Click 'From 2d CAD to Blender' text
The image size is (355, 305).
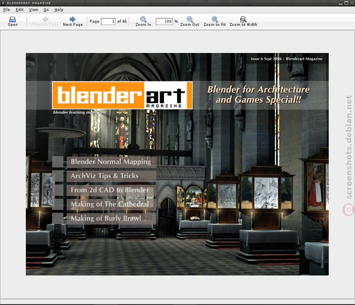pyautogui.click(x=110, y=190)
